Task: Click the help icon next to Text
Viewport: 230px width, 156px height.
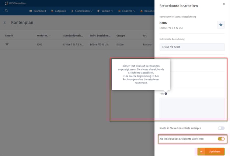Action: coord(166,94)
